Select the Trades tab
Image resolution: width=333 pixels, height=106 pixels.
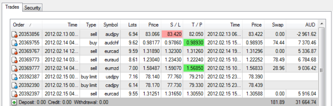12,7
